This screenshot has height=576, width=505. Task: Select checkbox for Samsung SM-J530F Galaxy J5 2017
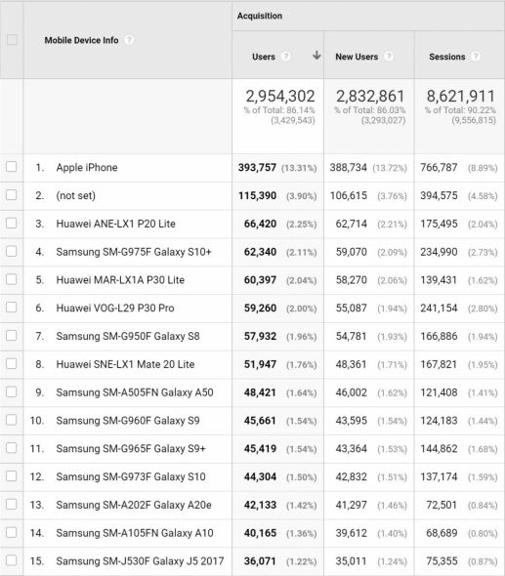[x=12, y=560]
